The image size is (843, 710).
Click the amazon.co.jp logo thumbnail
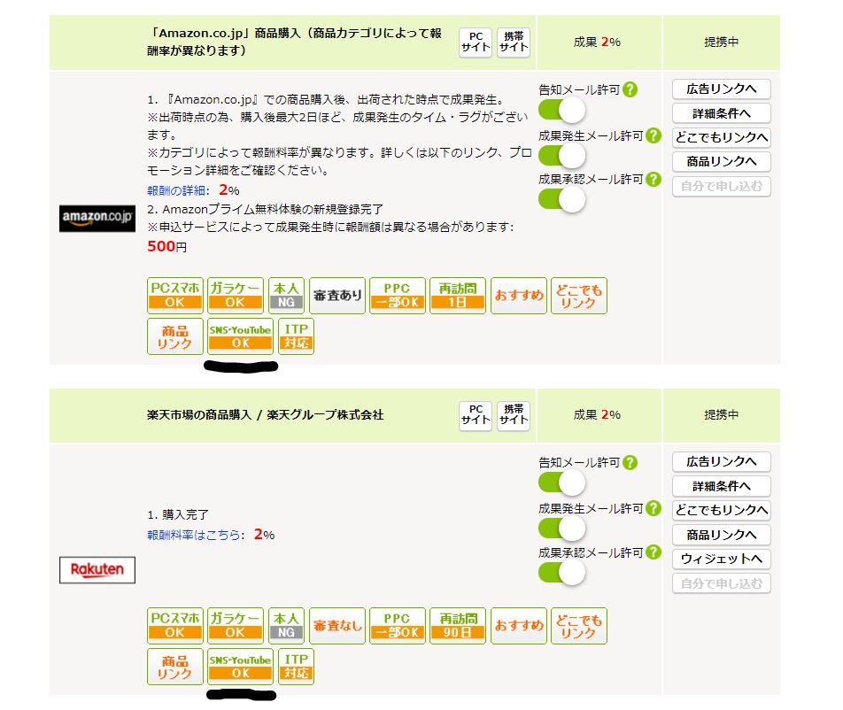pos(97,218)
